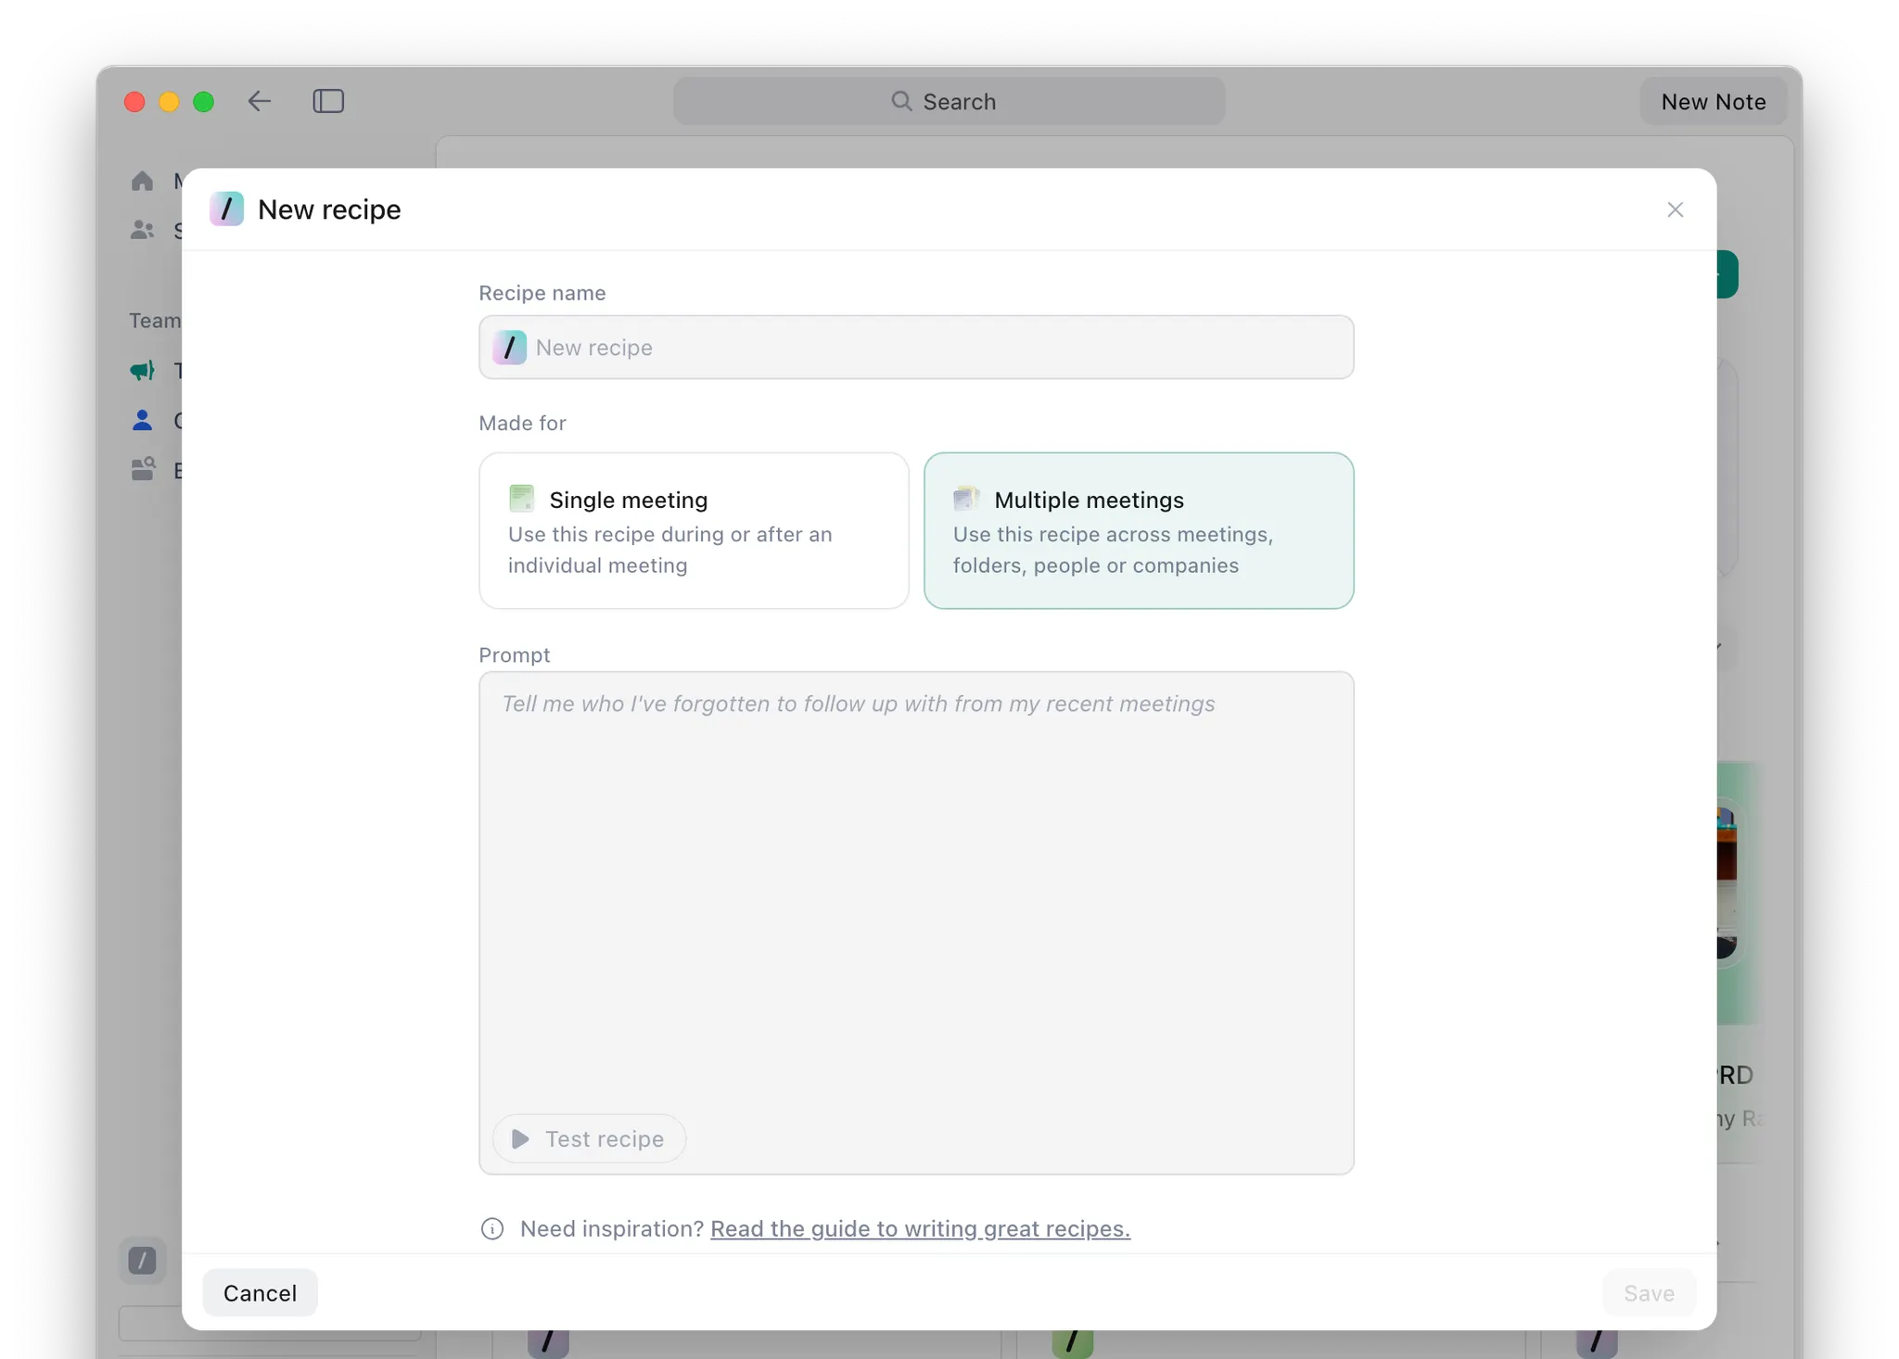Open the guide to writing great recipes link
This screenshot has width=1899, height=1359.
pos(920,1229)
